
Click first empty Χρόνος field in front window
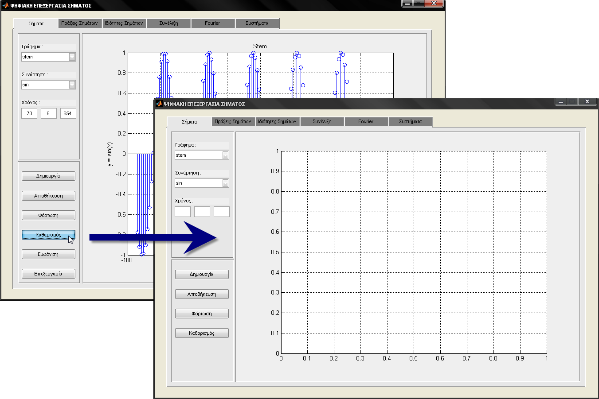tap(183, 212)
